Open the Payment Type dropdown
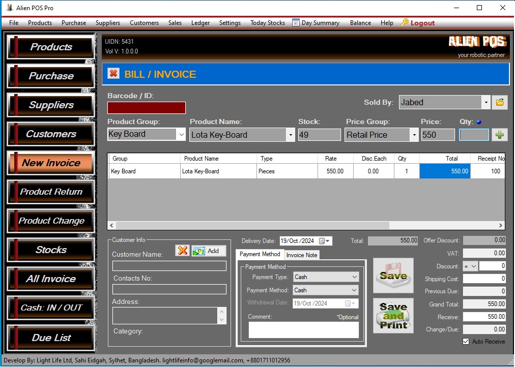 point(354,277)
